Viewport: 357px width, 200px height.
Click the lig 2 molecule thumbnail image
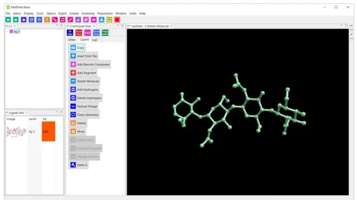coord(17,132)
